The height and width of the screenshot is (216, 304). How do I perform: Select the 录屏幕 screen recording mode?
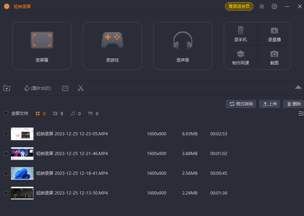point(42,46)
